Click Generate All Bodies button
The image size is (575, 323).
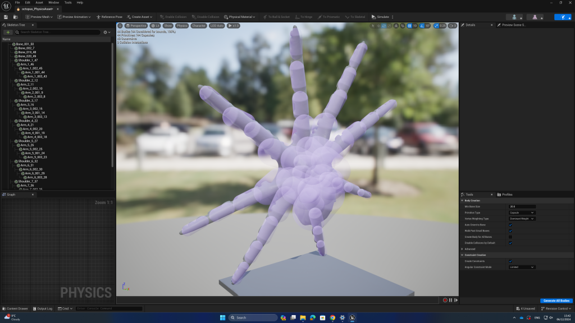point(556,301)
